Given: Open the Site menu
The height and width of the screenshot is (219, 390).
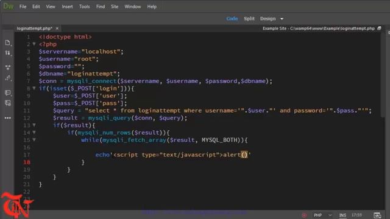Looking at the screenshot, I should (x=115, y=7).
